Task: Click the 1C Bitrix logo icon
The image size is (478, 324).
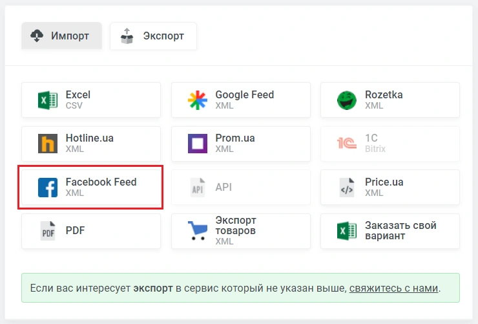Action: click(347, 144)
